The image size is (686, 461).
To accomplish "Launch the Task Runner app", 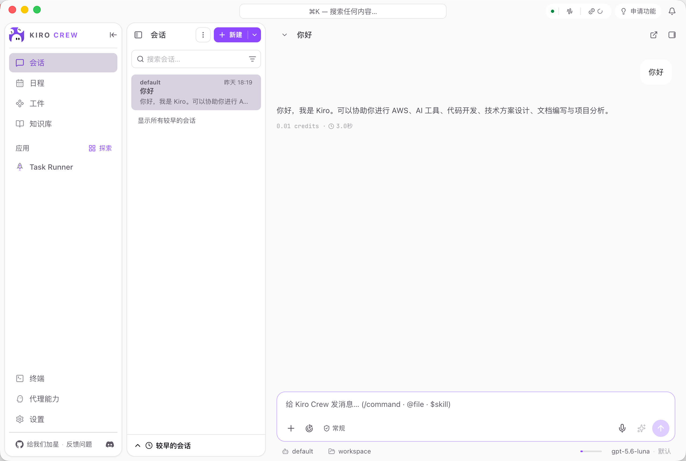I will 63,167.
